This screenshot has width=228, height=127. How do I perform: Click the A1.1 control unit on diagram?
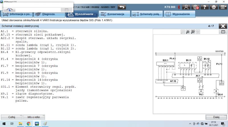pyautogui.click(x=196, y=76)
